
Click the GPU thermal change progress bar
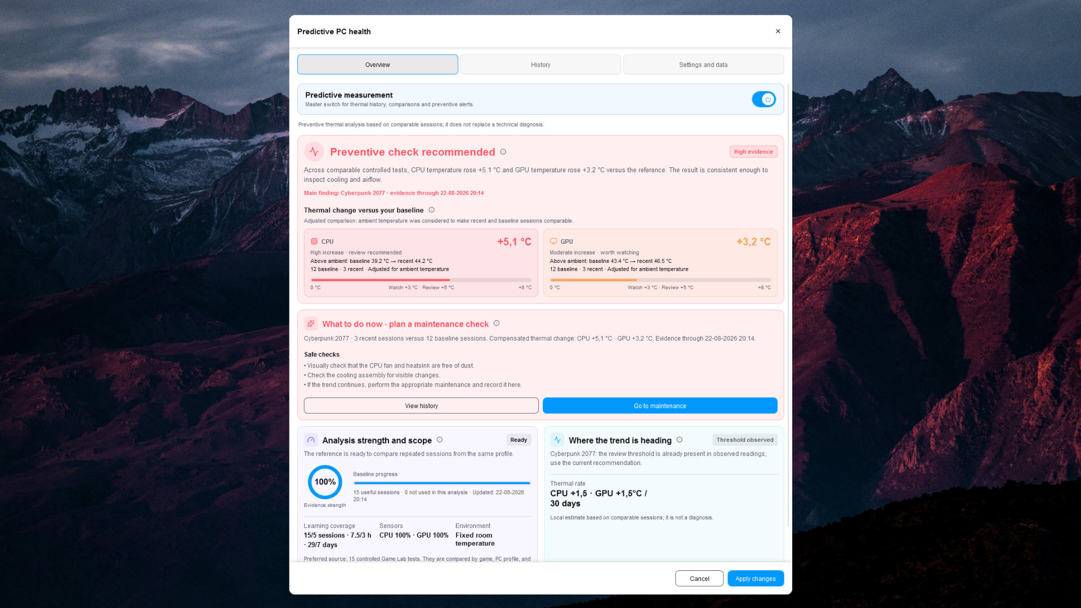[660, 280]
